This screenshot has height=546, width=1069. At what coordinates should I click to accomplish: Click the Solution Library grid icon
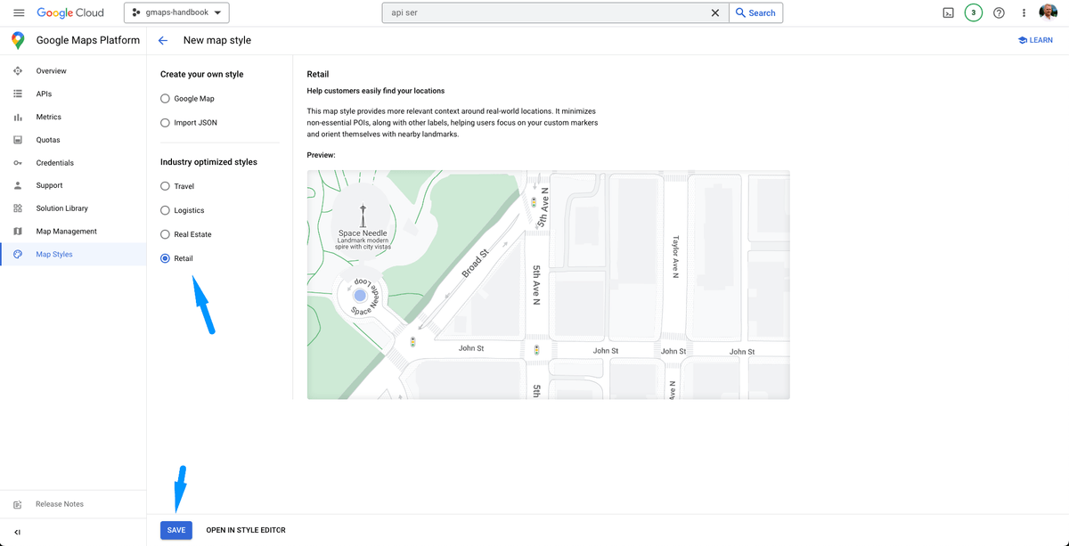click(x=18, y=208)
